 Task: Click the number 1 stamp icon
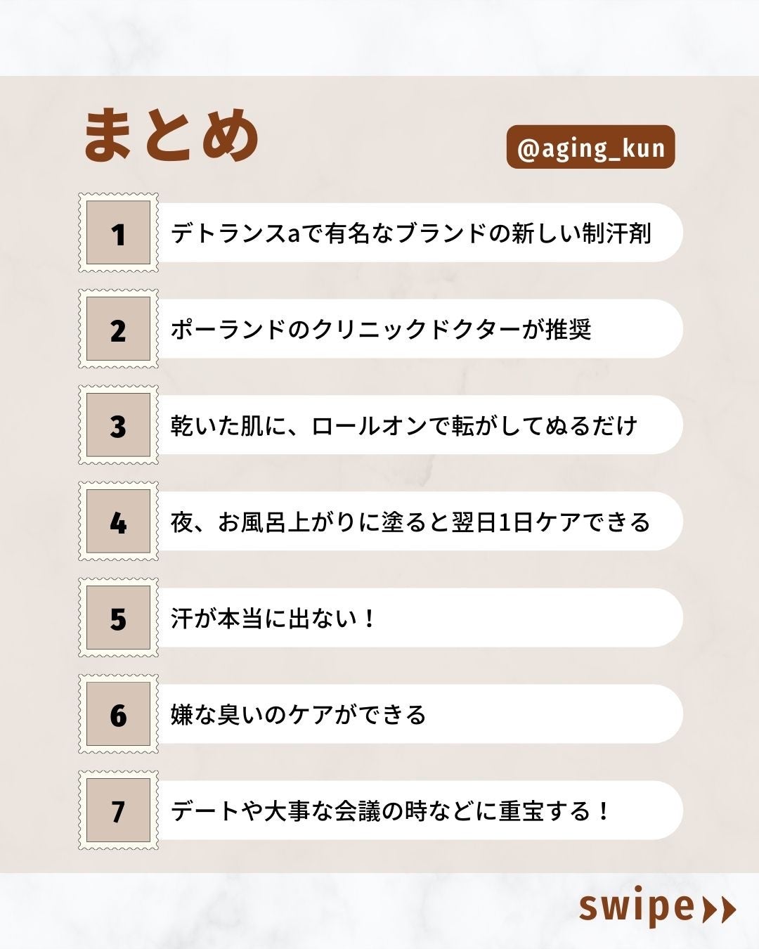point(118,233)
